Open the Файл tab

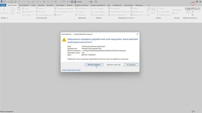[x=3, y=5]
